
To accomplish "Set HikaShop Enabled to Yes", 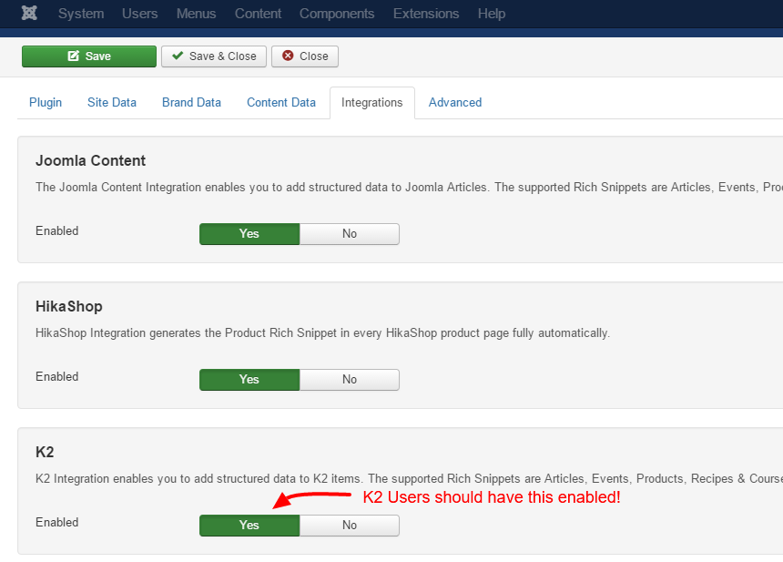I will [249, 380].
